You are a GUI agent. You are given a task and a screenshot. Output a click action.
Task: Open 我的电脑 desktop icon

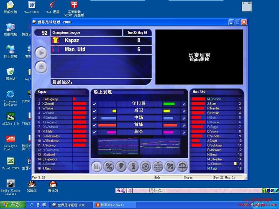pyautogui.click(x=10, y=29)
